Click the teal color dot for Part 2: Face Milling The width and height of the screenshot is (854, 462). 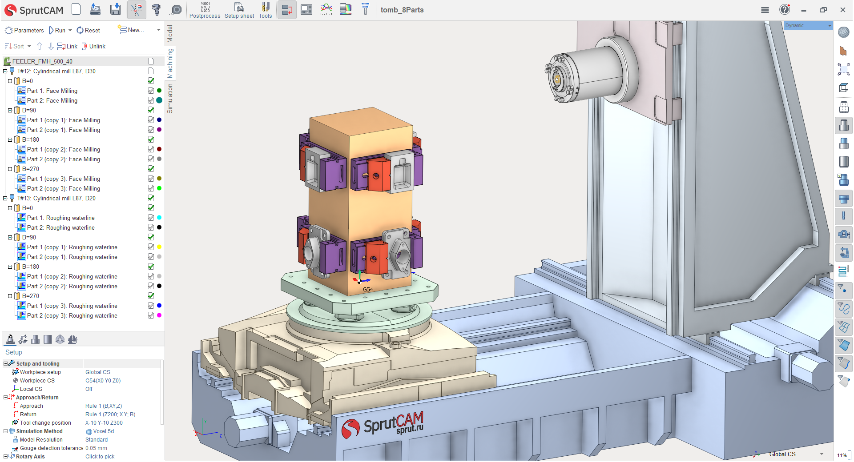click(159, 100)
